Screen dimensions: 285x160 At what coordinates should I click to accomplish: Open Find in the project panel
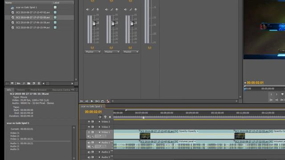pyautogui.click(x=24, y=84)
